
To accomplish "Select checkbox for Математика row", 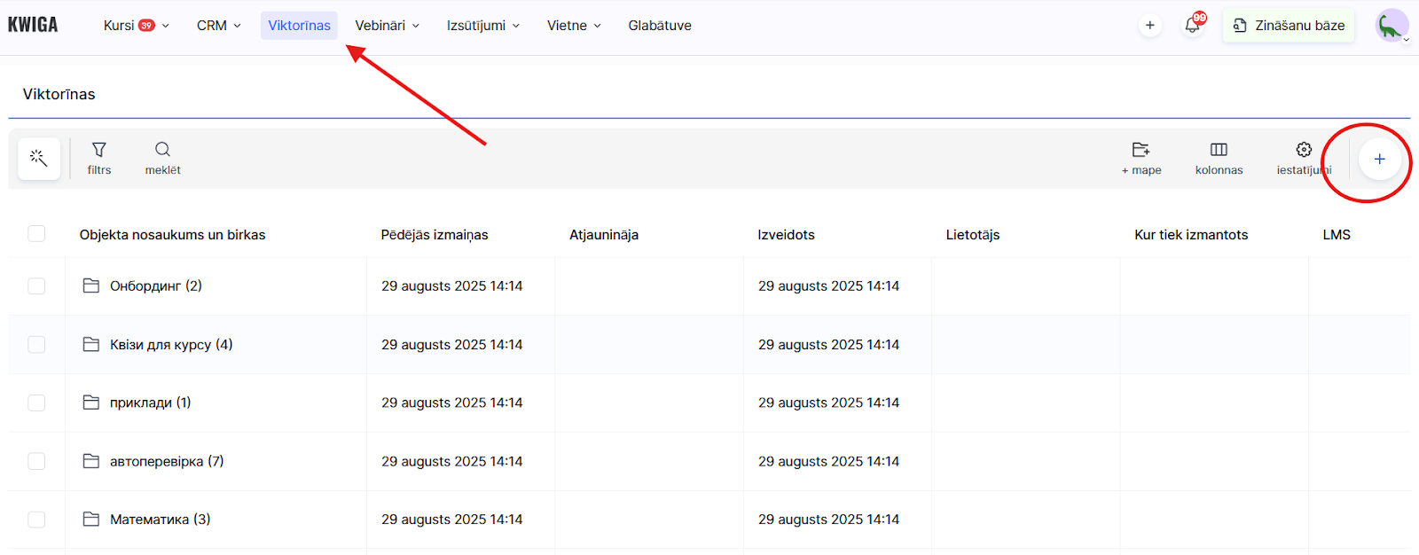I will tap(36, 520).
